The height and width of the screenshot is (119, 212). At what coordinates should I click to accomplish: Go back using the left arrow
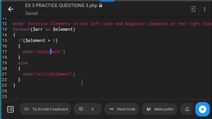coord(11,9)
